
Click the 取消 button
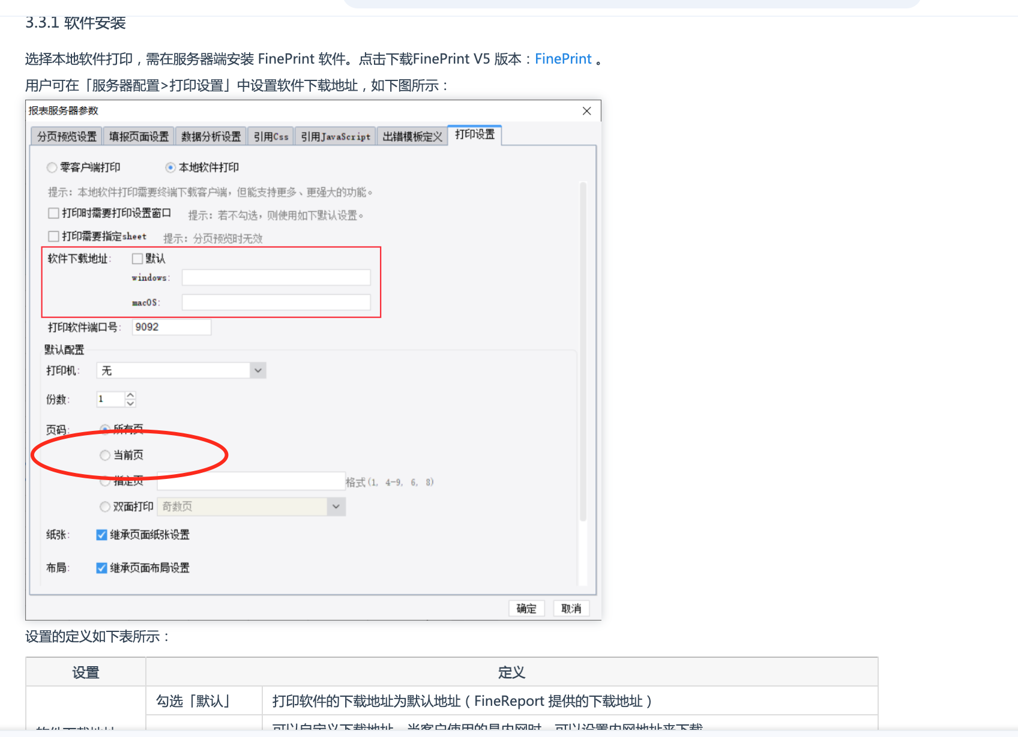pyautogui.click(x=571, y=609)
